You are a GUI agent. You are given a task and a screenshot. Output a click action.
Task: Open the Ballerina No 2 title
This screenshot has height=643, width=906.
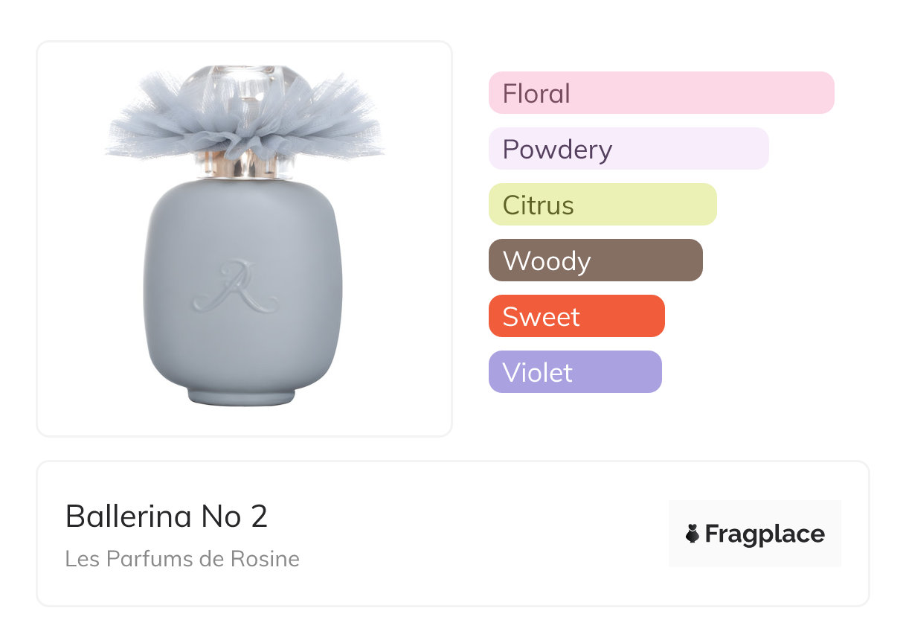point(167,516)
